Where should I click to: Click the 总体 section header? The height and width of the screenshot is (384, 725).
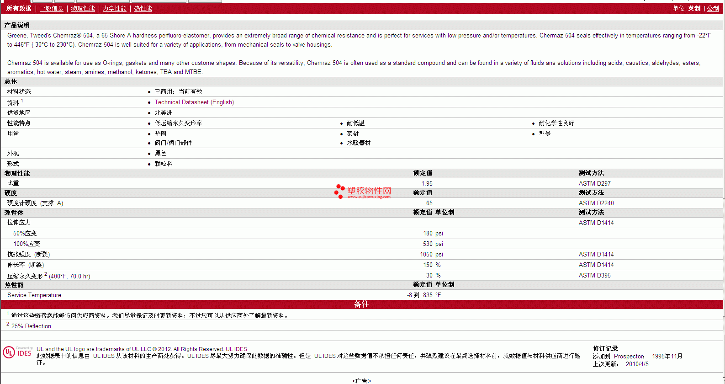[x=11, y=81]
